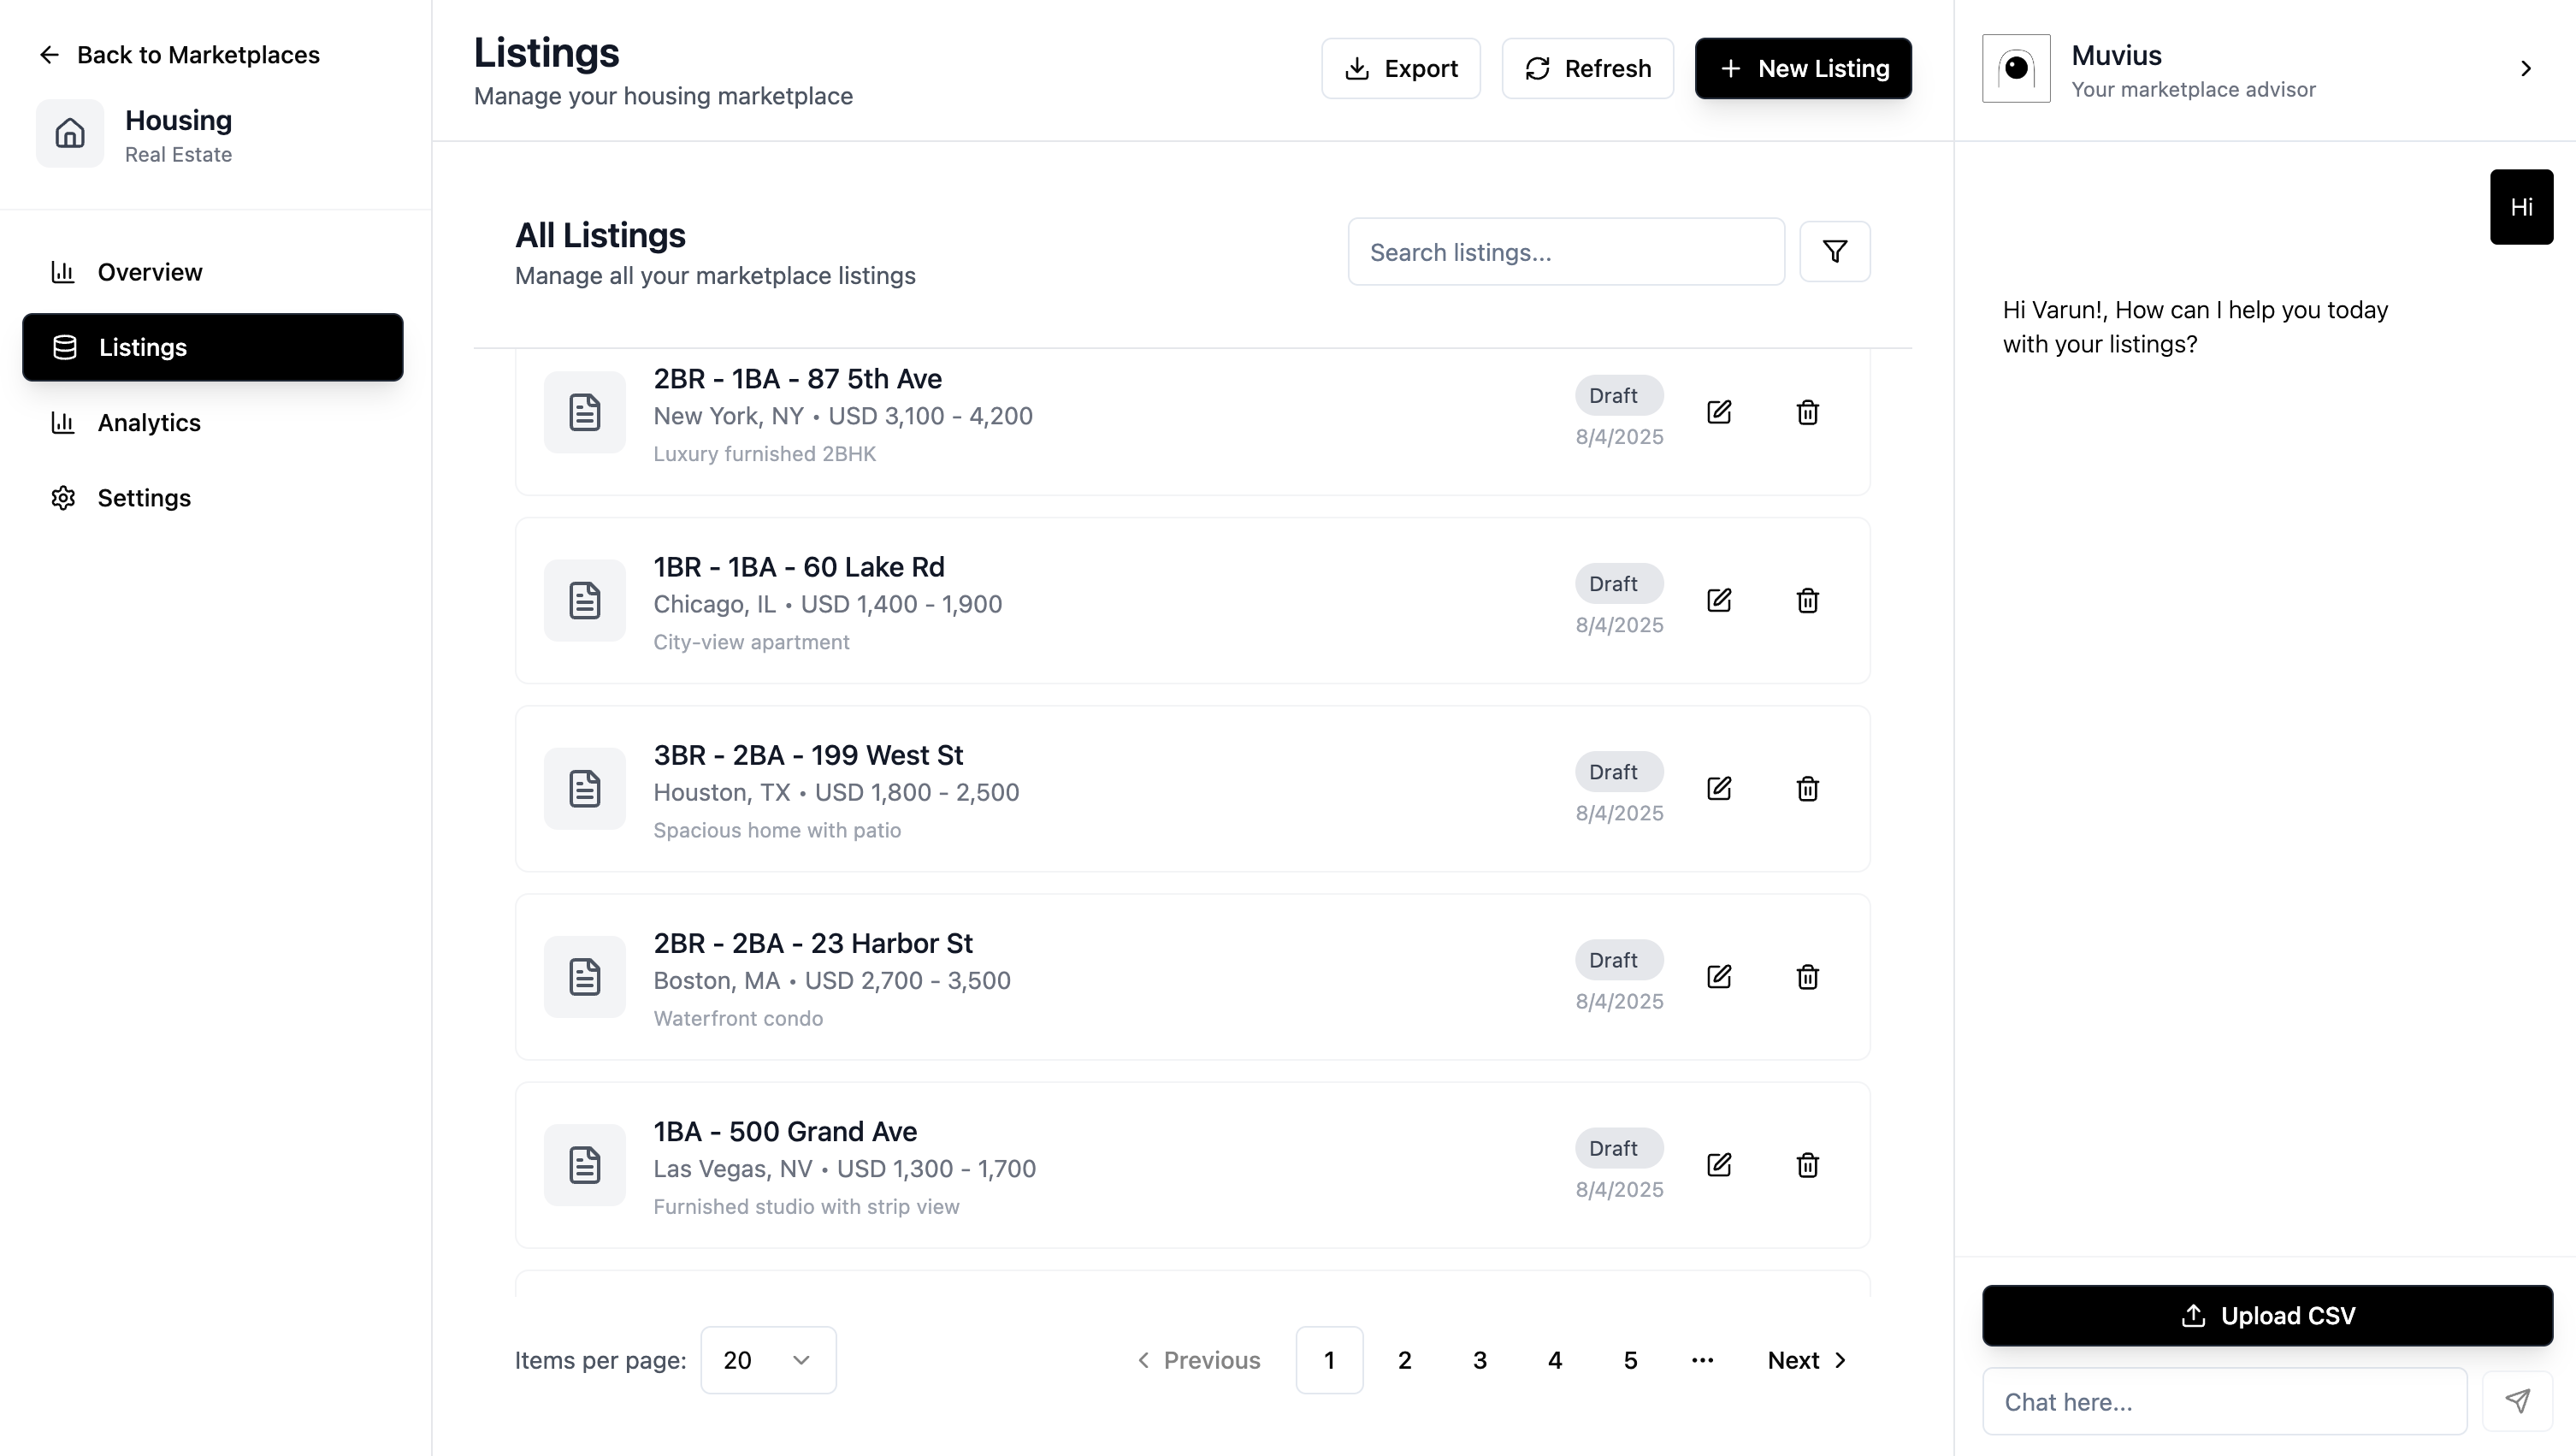Open the items per page dropdown
This screenshot has width=2576, height=1456.
point(767,1359)
